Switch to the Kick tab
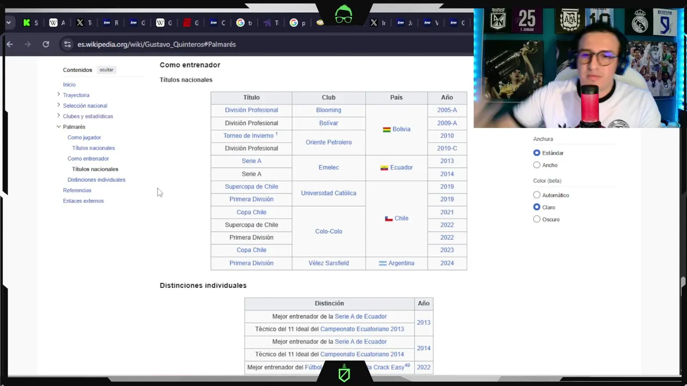Image resolution: width=687 pixels, height=386 pixels. coord(31,23)
